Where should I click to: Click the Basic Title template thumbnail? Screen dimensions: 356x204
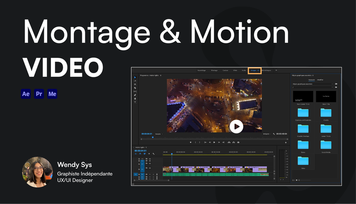pyautogui.click(x=326, y=97)
